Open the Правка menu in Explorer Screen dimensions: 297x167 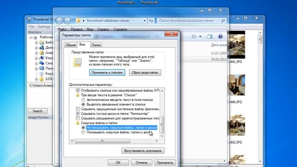click(x=77, y=29)
